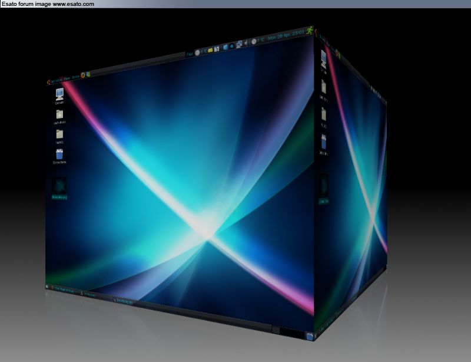Image resolution: width=471 pixels, height=362 pixels.
Task: Click the yellow note icon in top panel
Action: 210,50
